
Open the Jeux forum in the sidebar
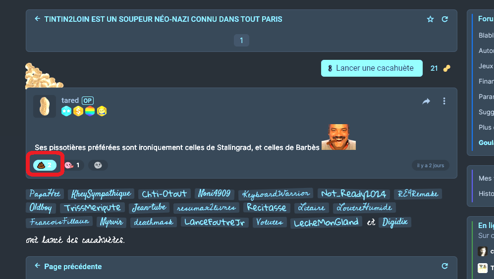pyautogui.click(x=486, y=66)
